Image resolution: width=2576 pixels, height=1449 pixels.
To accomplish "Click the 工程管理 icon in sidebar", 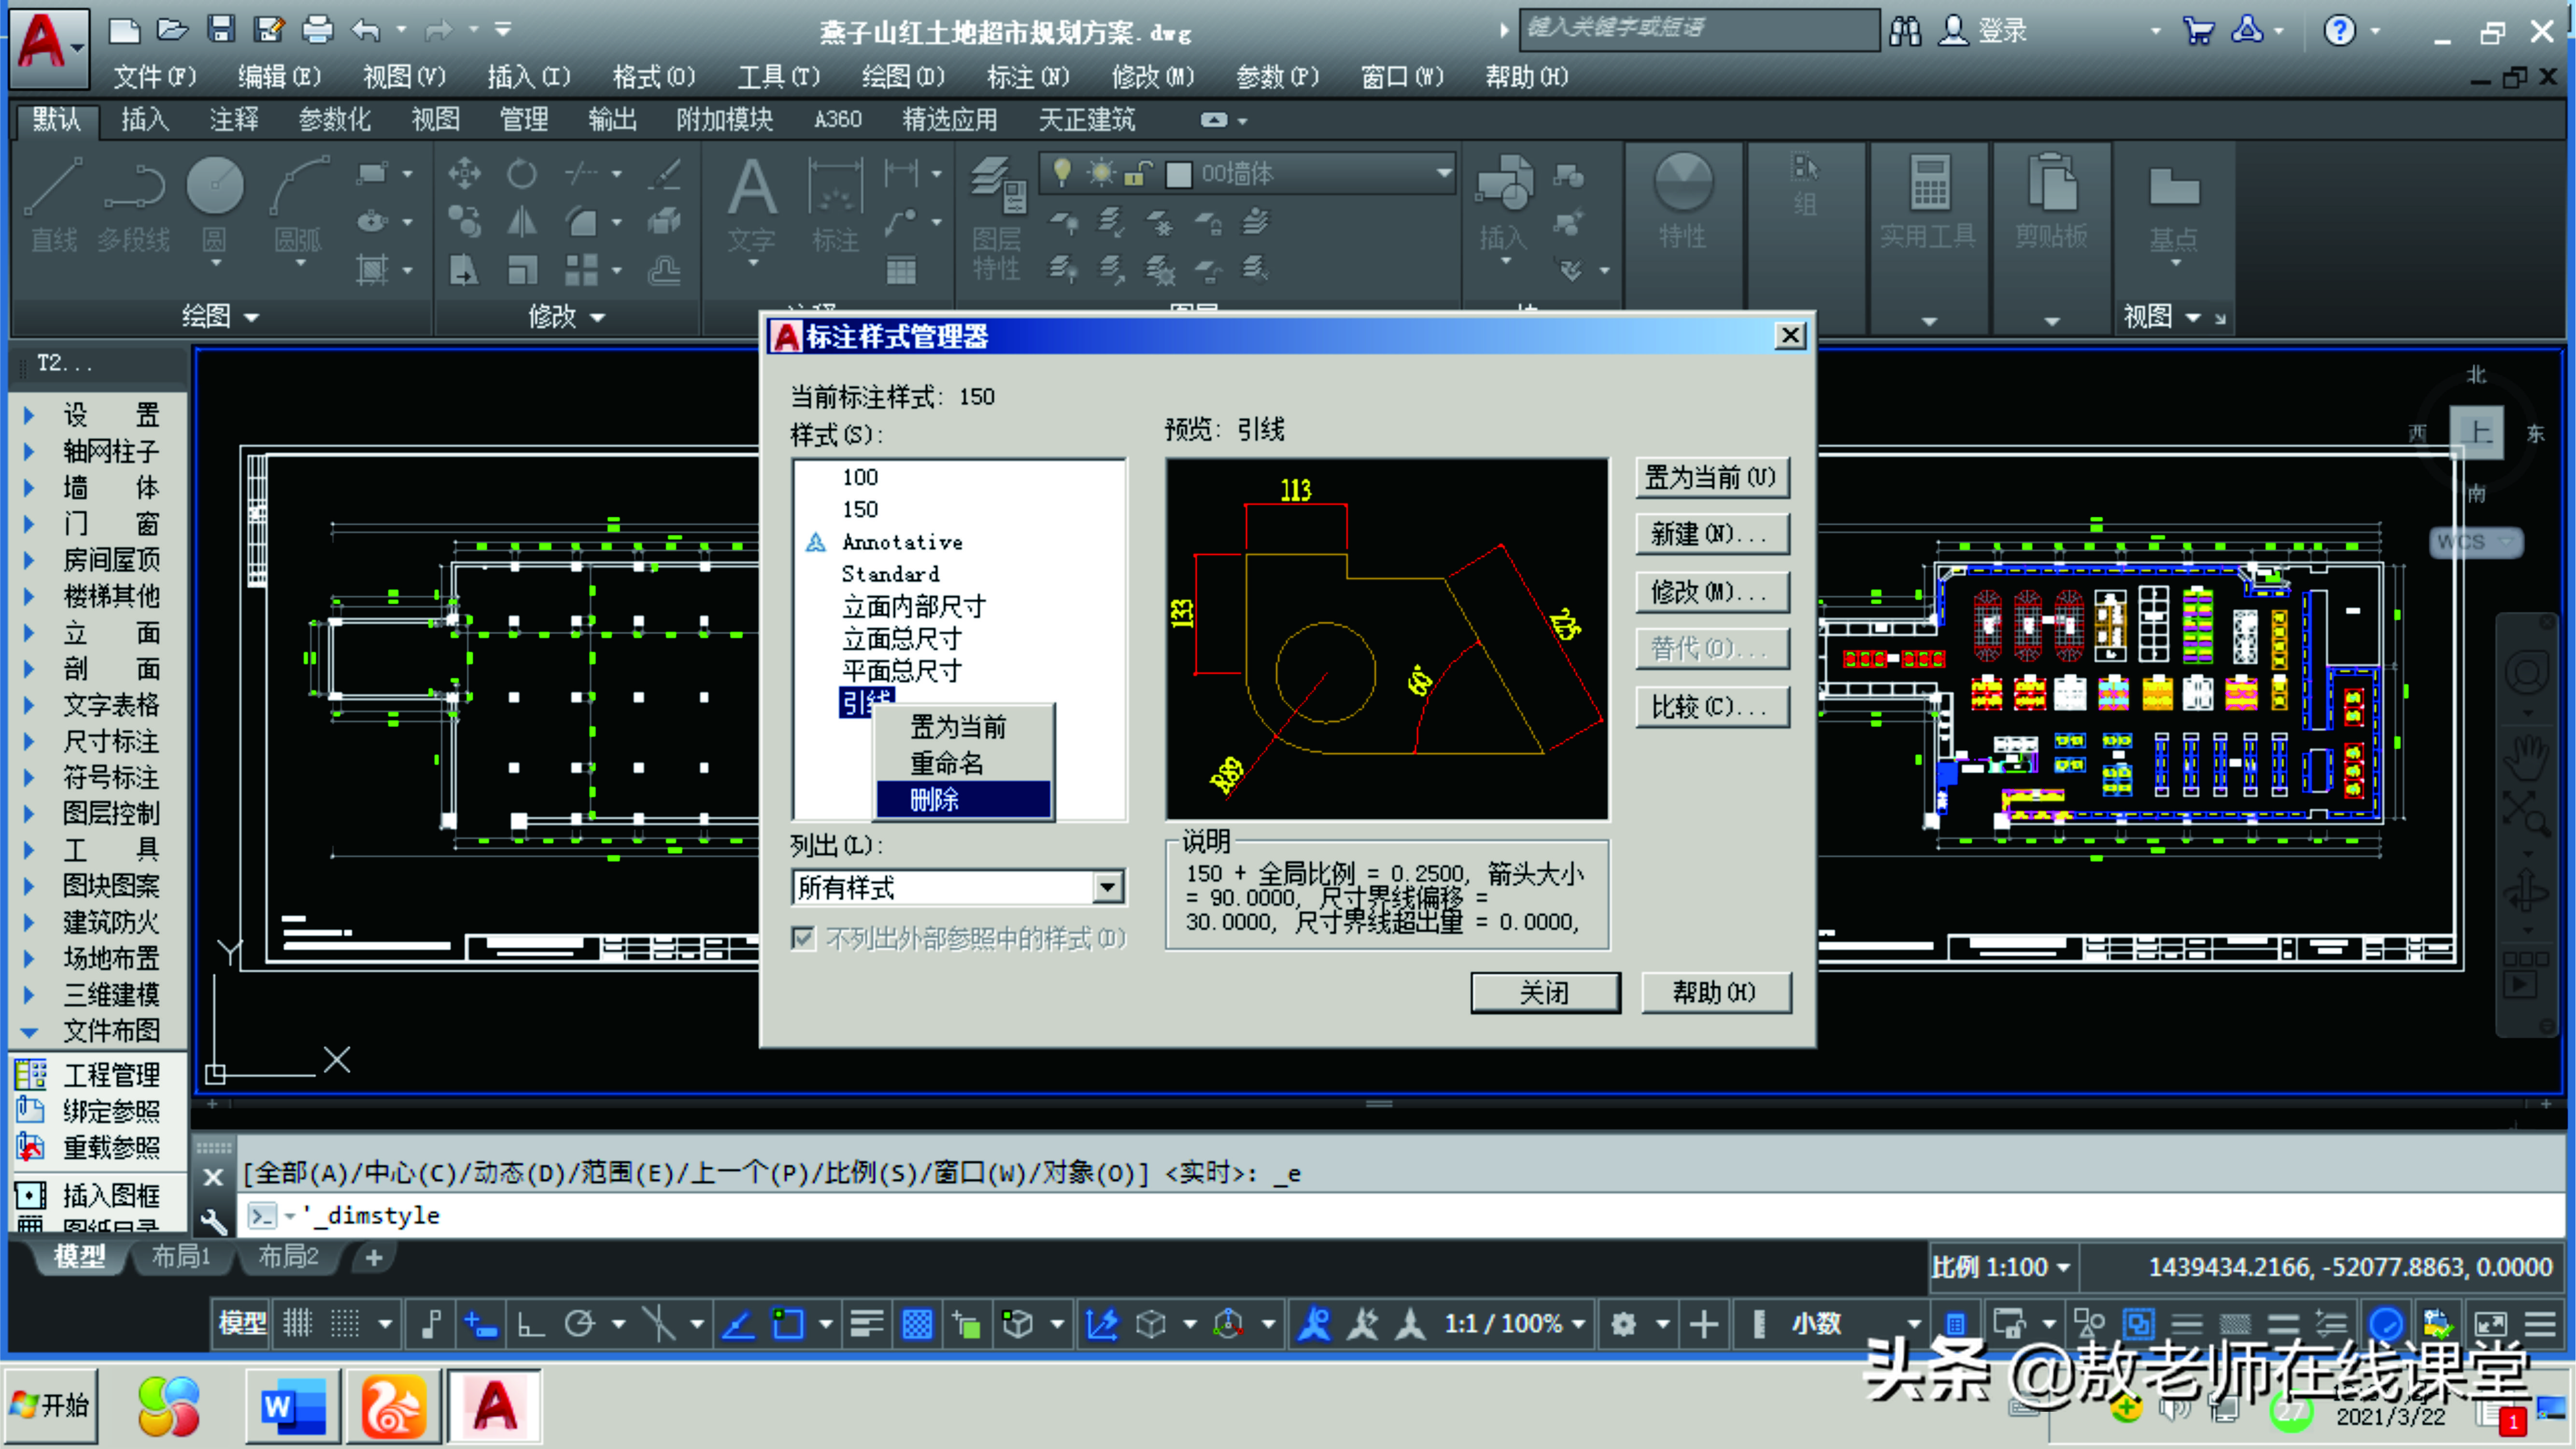I will 31,1074.
